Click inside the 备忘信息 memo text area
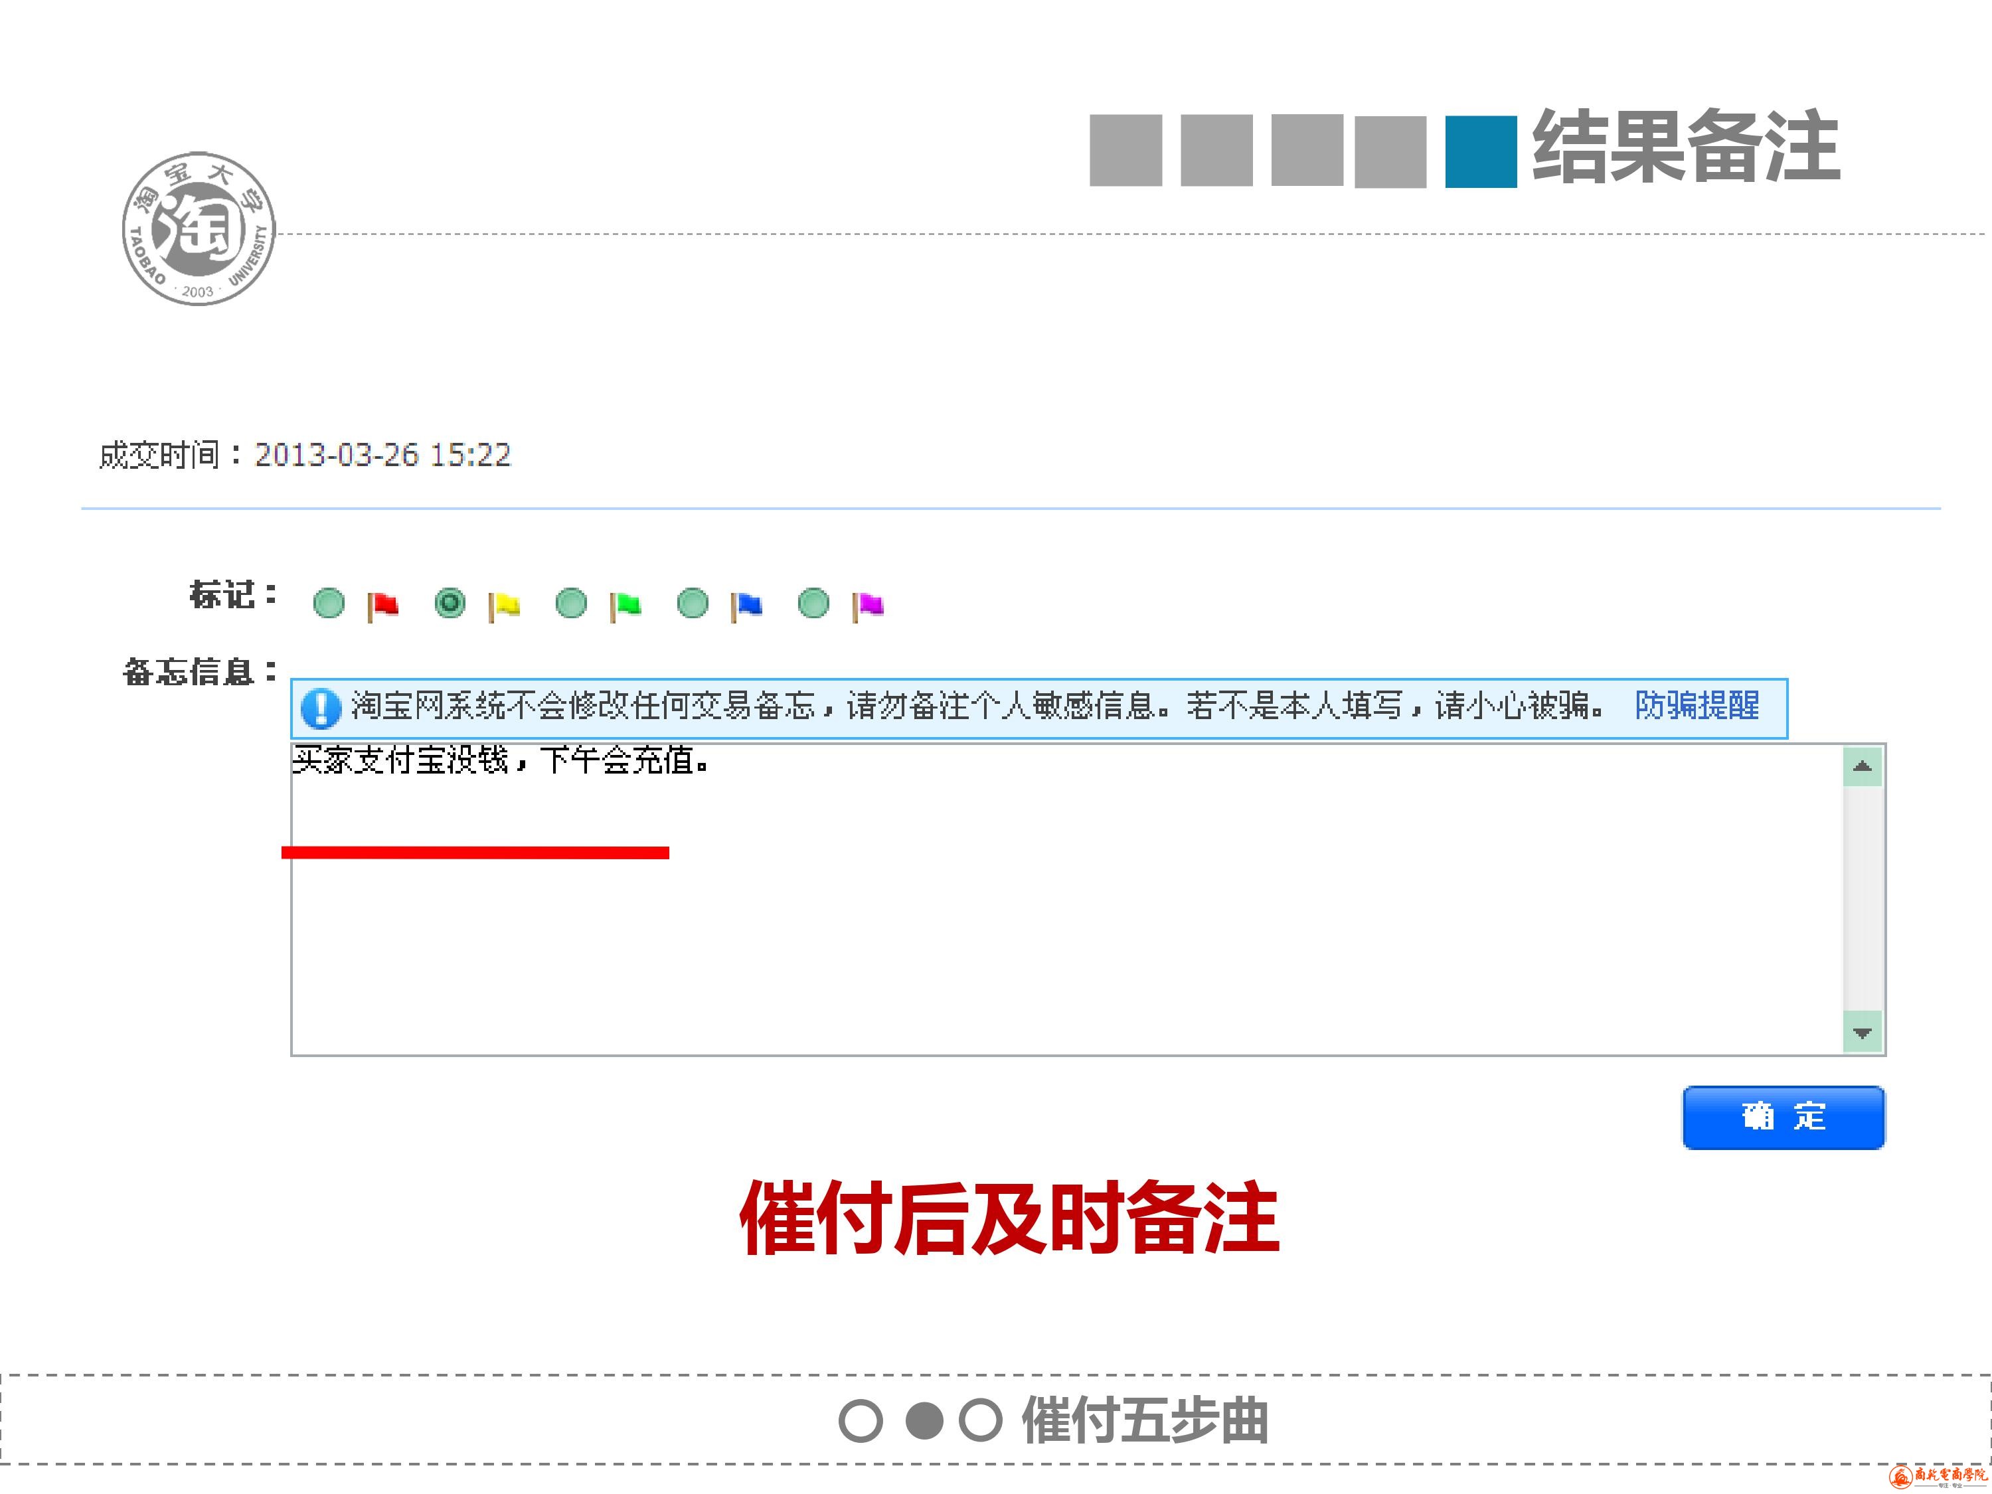 tap(1062, 936)
